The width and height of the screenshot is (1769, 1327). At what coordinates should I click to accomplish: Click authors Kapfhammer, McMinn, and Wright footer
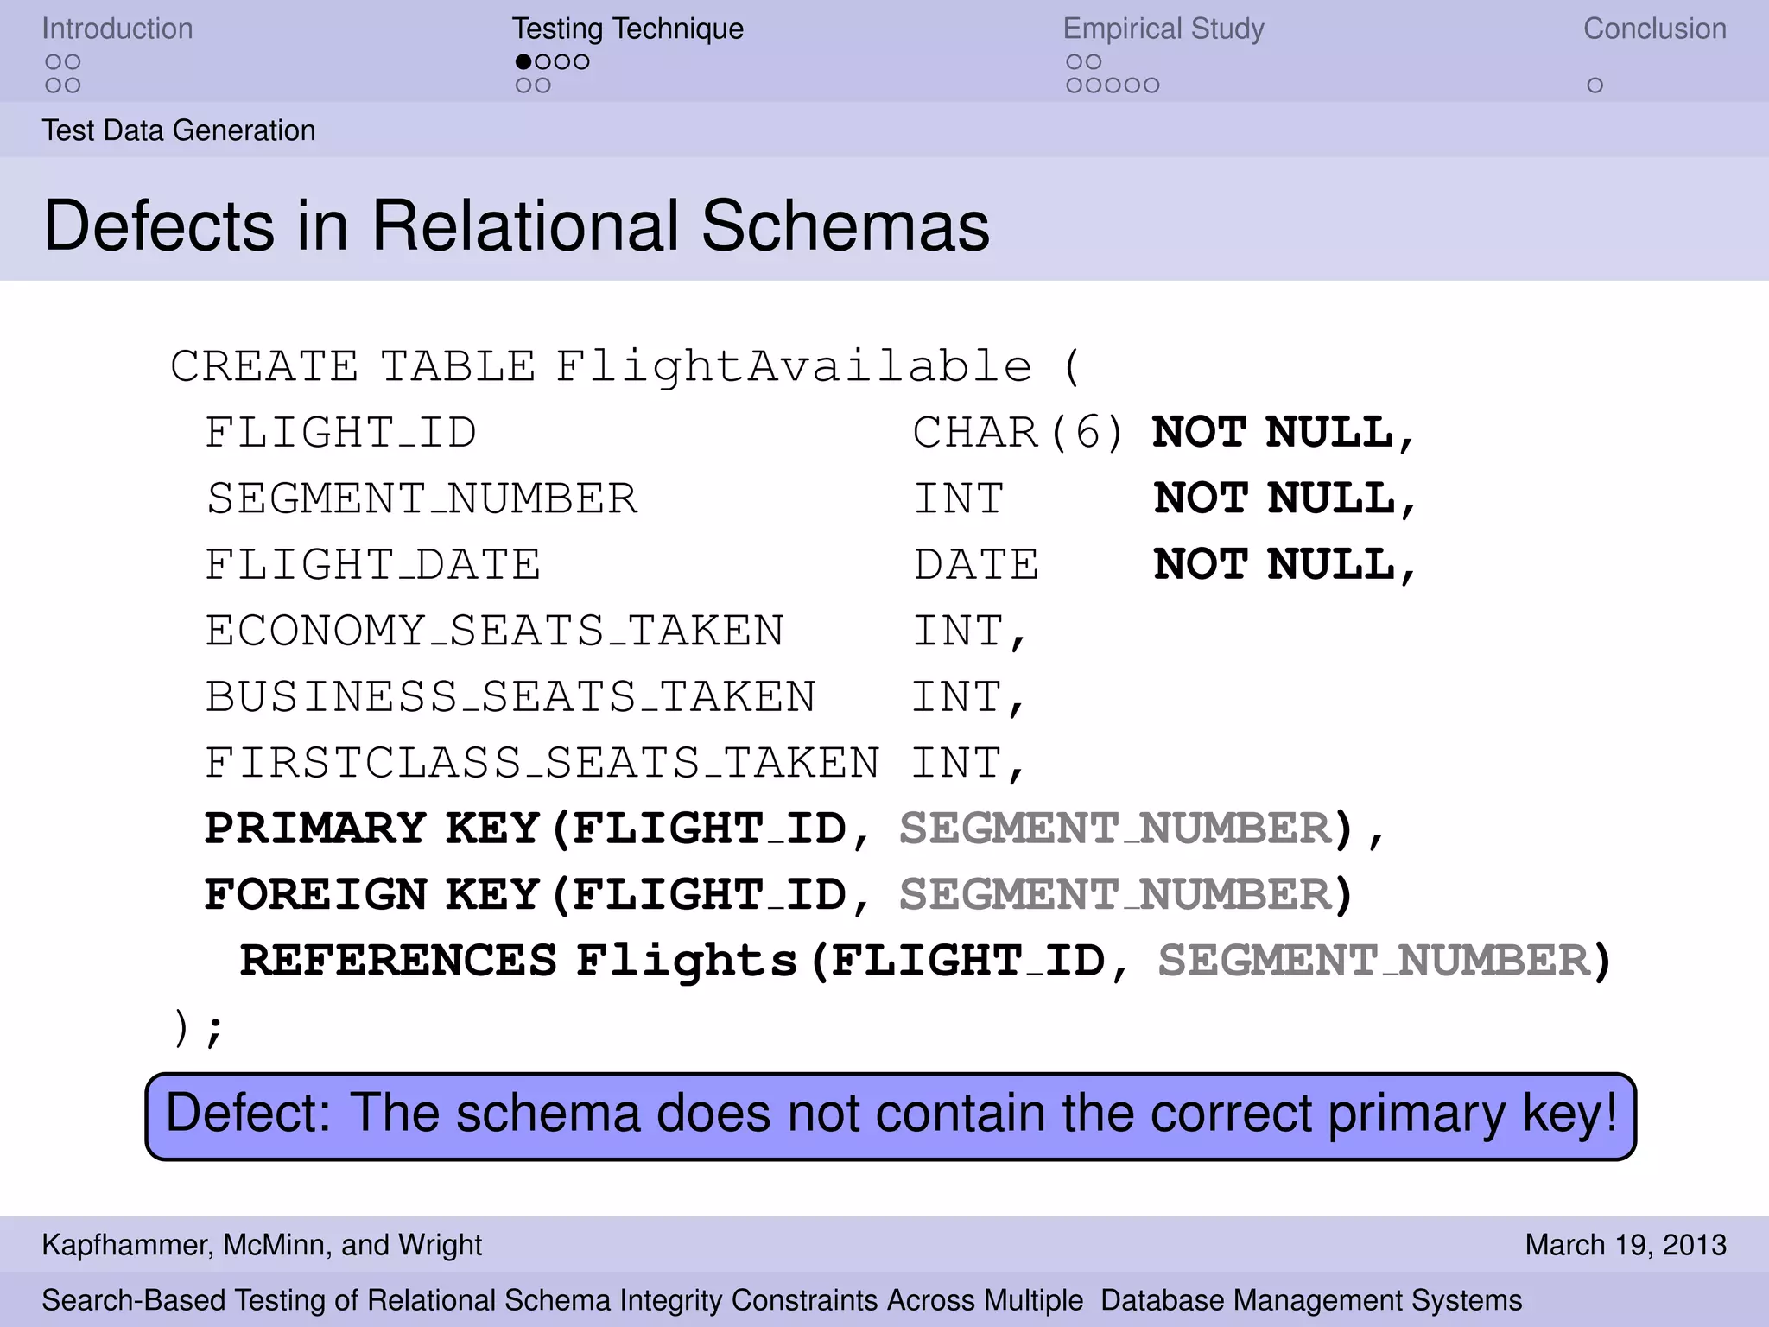[x=262, y=1245]
